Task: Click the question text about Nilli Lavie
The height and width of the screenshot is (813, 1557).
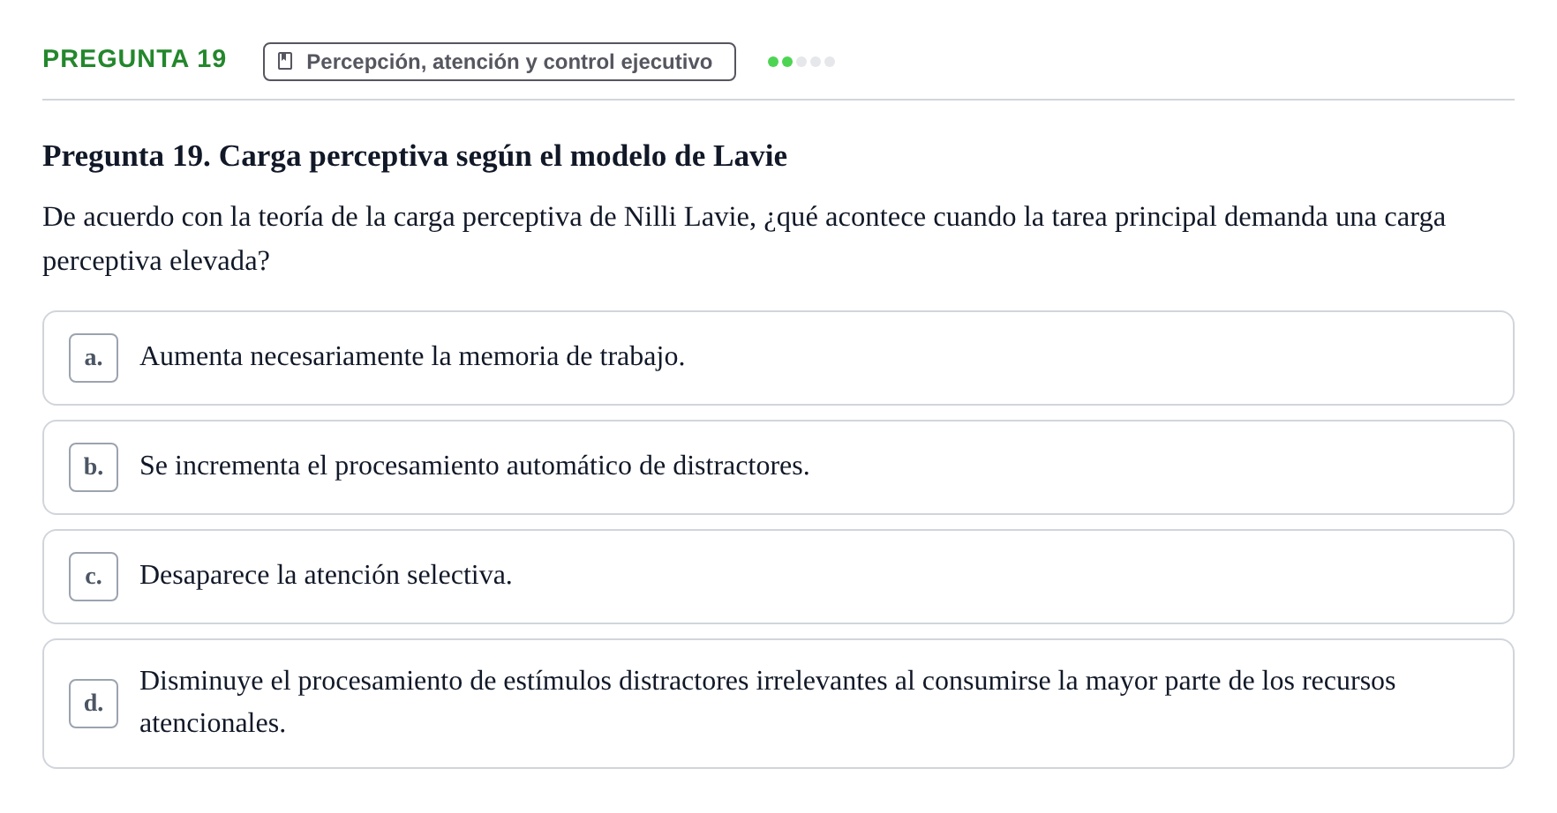Action: tap(744, 239)
